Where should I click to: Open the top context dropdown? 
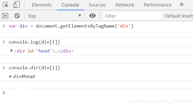pos(55,16)
